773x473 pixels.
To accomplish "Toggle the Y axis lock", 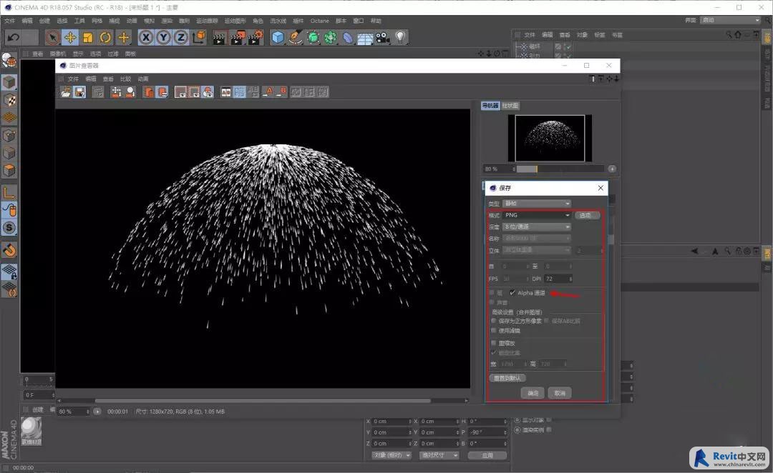I will pyautogui.click(x=164, y=37).
